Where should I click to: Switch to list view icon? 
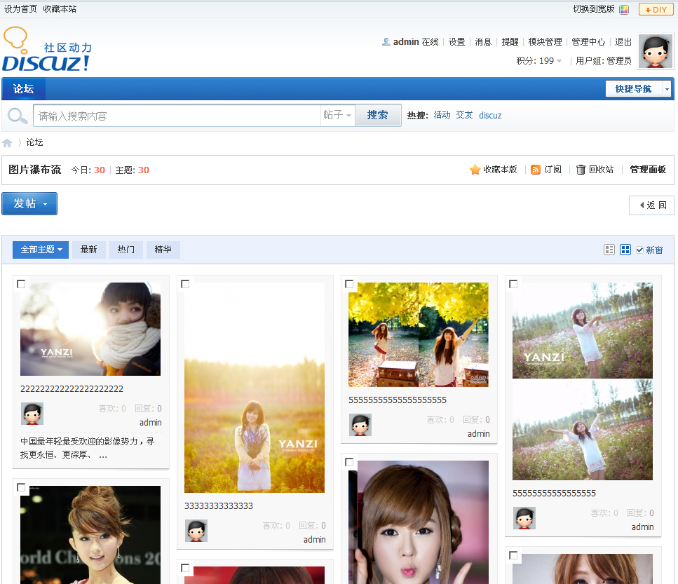(609, 250)
